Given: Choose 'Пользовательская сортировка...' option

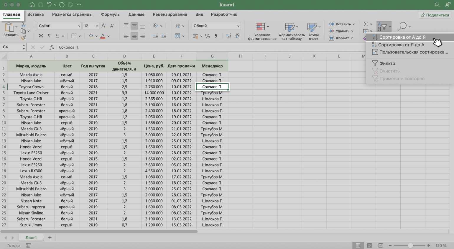Looking at the screenshot, I should coord(413,52).
